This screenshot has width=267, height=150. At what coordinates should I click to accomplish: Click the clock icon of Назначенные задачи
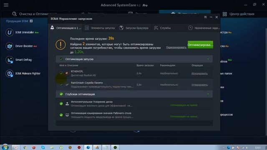coord(190,28)
